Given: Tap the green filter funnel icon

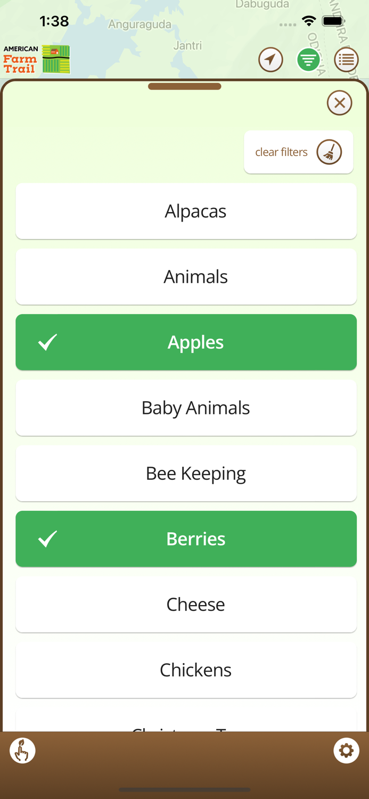Looking at the screenshot, I should coord(308,60).
